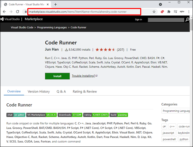Click the Visual Studio logo
Viewport: 193px width, 147px height.
10,19
